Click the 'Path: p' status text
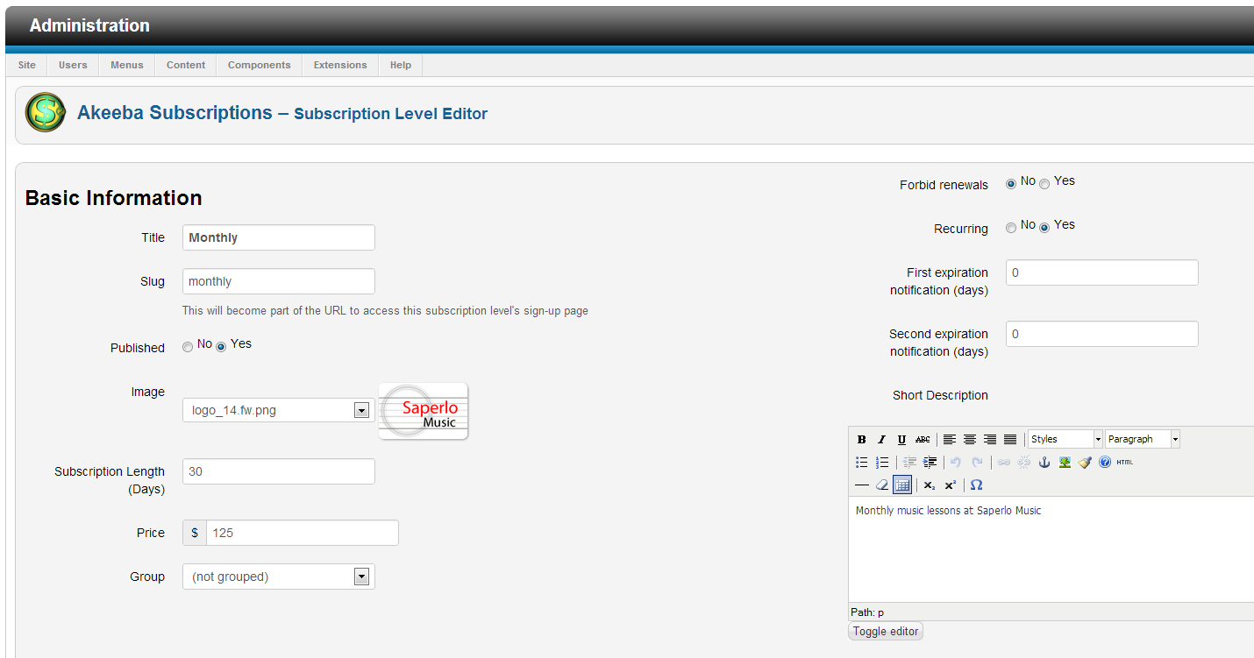The width and height of the screenshot is (1254, 658). [x=867, y=612]
